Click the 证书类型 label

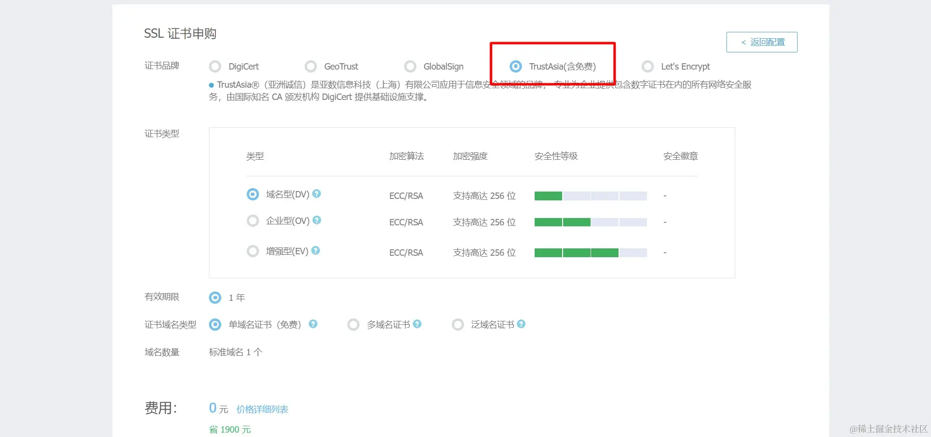click(x=162, y=134)
